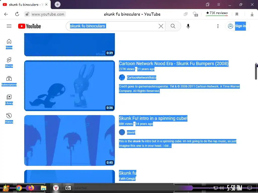258x193 pixels.
Task: Clear the search box with the X
Action: [x=161, y=26]
